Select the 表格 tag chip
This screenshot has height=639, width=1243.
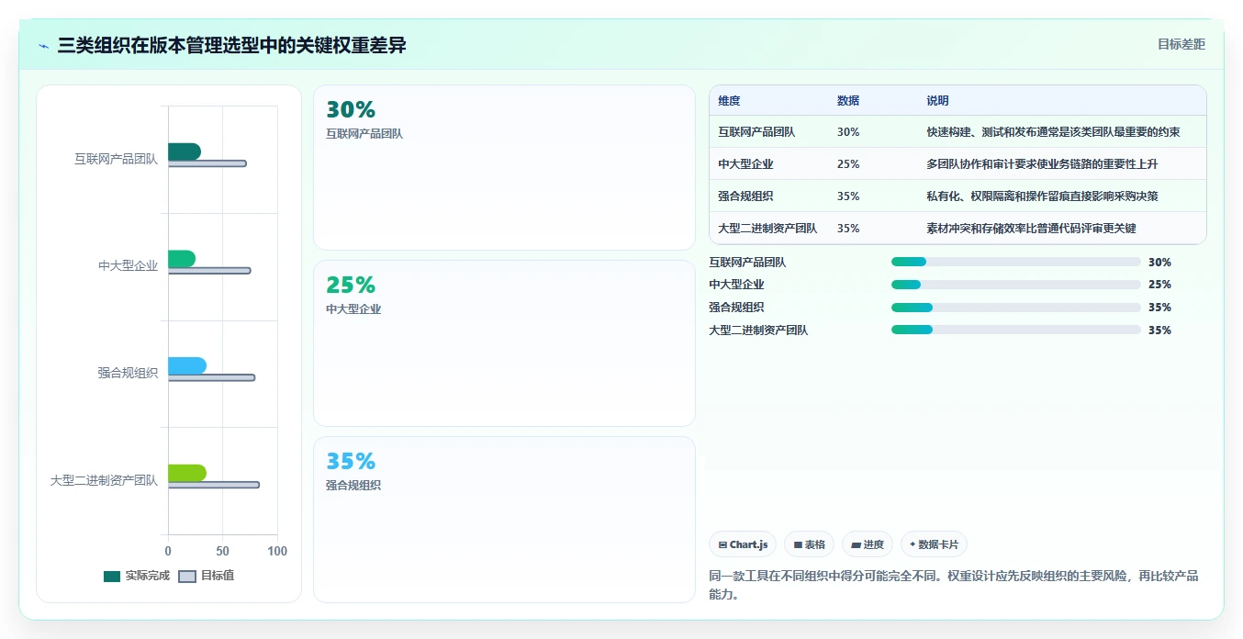coord(809,544)
